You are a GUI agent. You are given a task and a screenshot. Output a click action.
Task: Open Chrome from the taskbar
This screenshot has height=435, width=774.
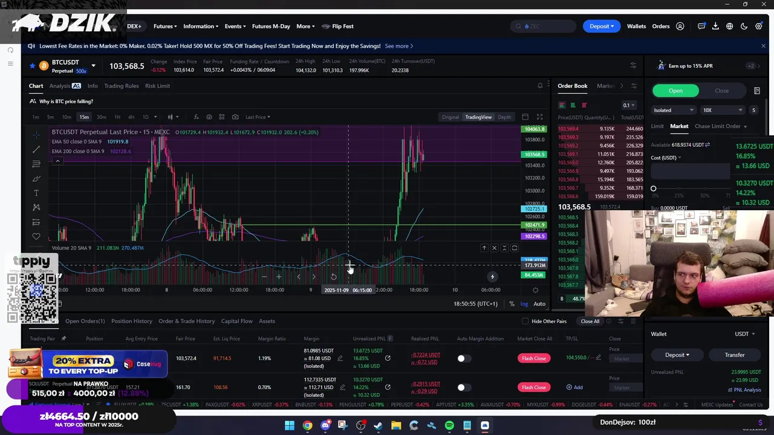click(x=307, y=426)
